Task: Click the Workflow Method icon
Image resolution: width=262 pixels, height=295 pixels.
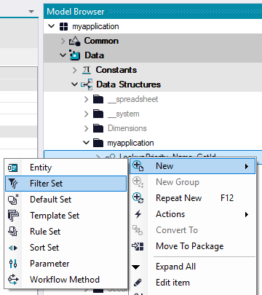Action: coord(13,280)
